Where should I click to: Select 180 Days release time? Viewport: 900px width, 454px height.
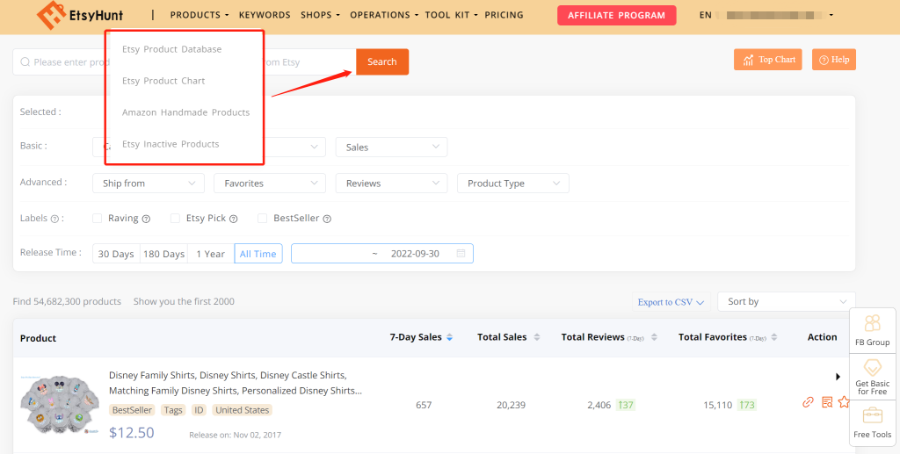(x=164, y=254)
